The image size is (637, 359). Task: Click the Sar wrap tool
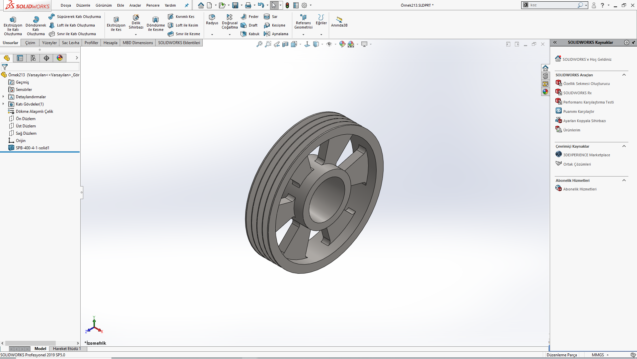tap(271, 17)
